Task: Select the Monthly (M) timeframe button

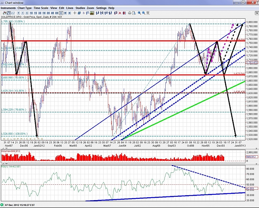Action: pyautogui.click(x=70, y=13)
